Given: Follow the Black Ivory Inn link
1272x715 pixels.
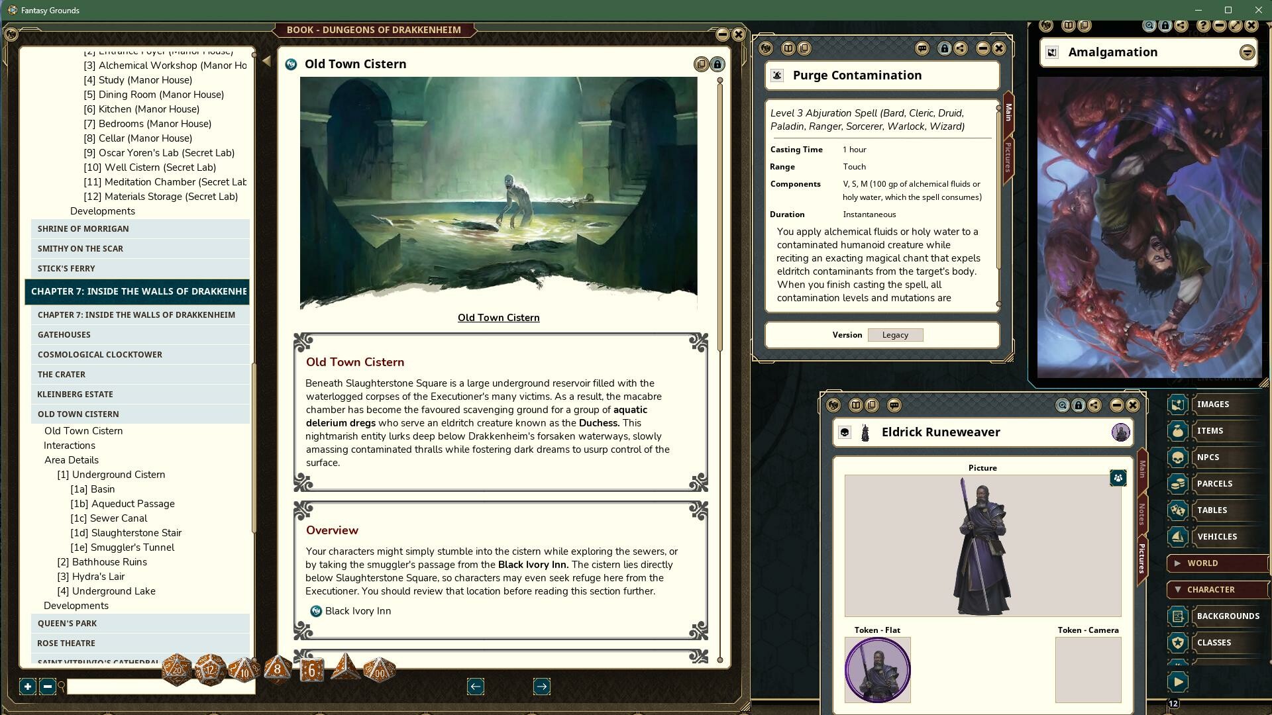Looking at the screenshot, I should pos(360,611).
